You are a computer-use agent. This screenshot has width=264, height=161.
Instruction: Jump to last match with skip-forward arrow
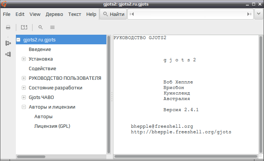249,14
